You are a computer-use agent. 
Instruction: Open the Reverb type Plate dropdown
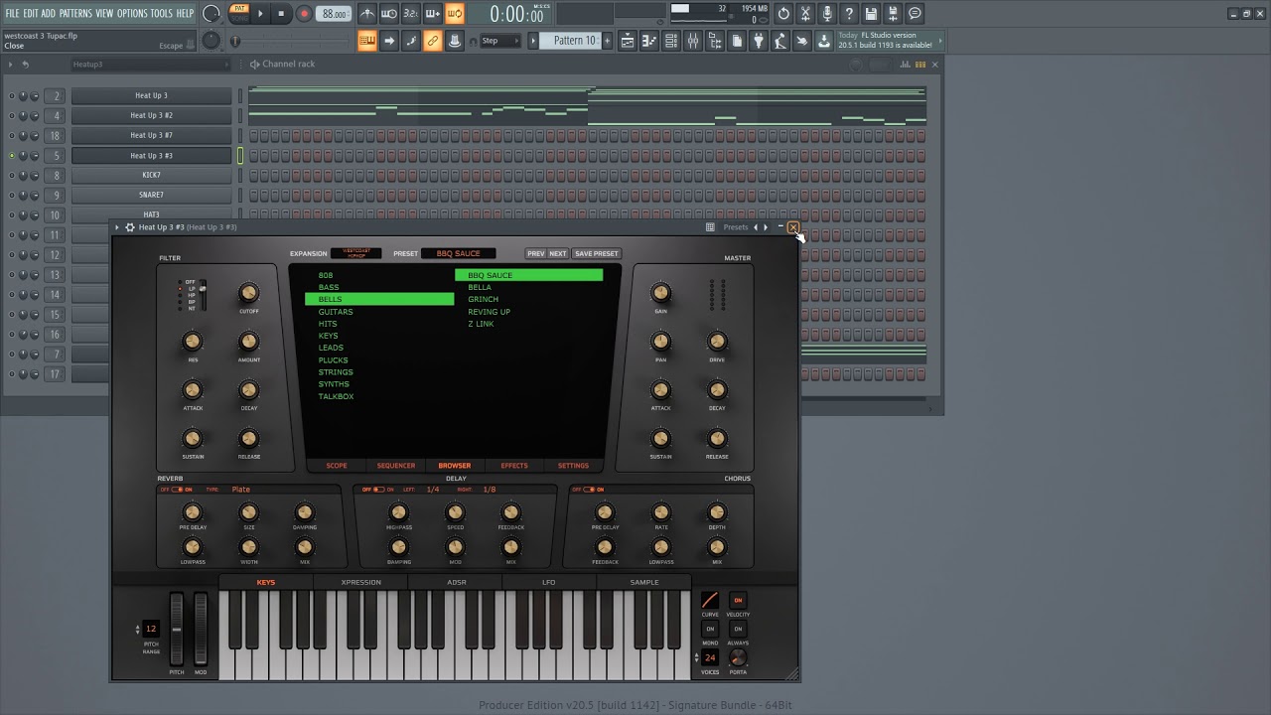(241, 490)
